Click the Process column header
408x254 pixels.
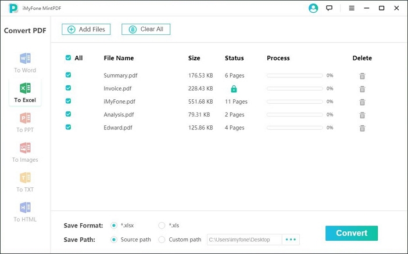click(x=278, y=58)
